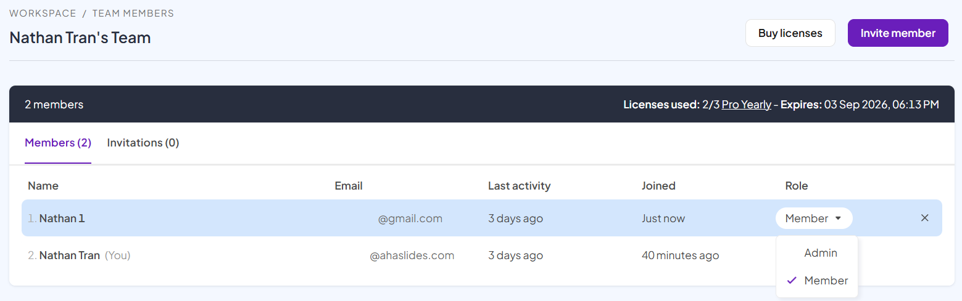Click the checkmark beside the Member option

click(792, 281)
